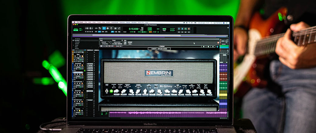The height and width of the screenshot is (133, 316).
Task: Open the Window menu
Action: coord(134,22)
